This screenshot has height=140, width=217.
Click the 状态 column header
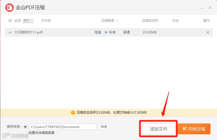[x=176, y=21]
